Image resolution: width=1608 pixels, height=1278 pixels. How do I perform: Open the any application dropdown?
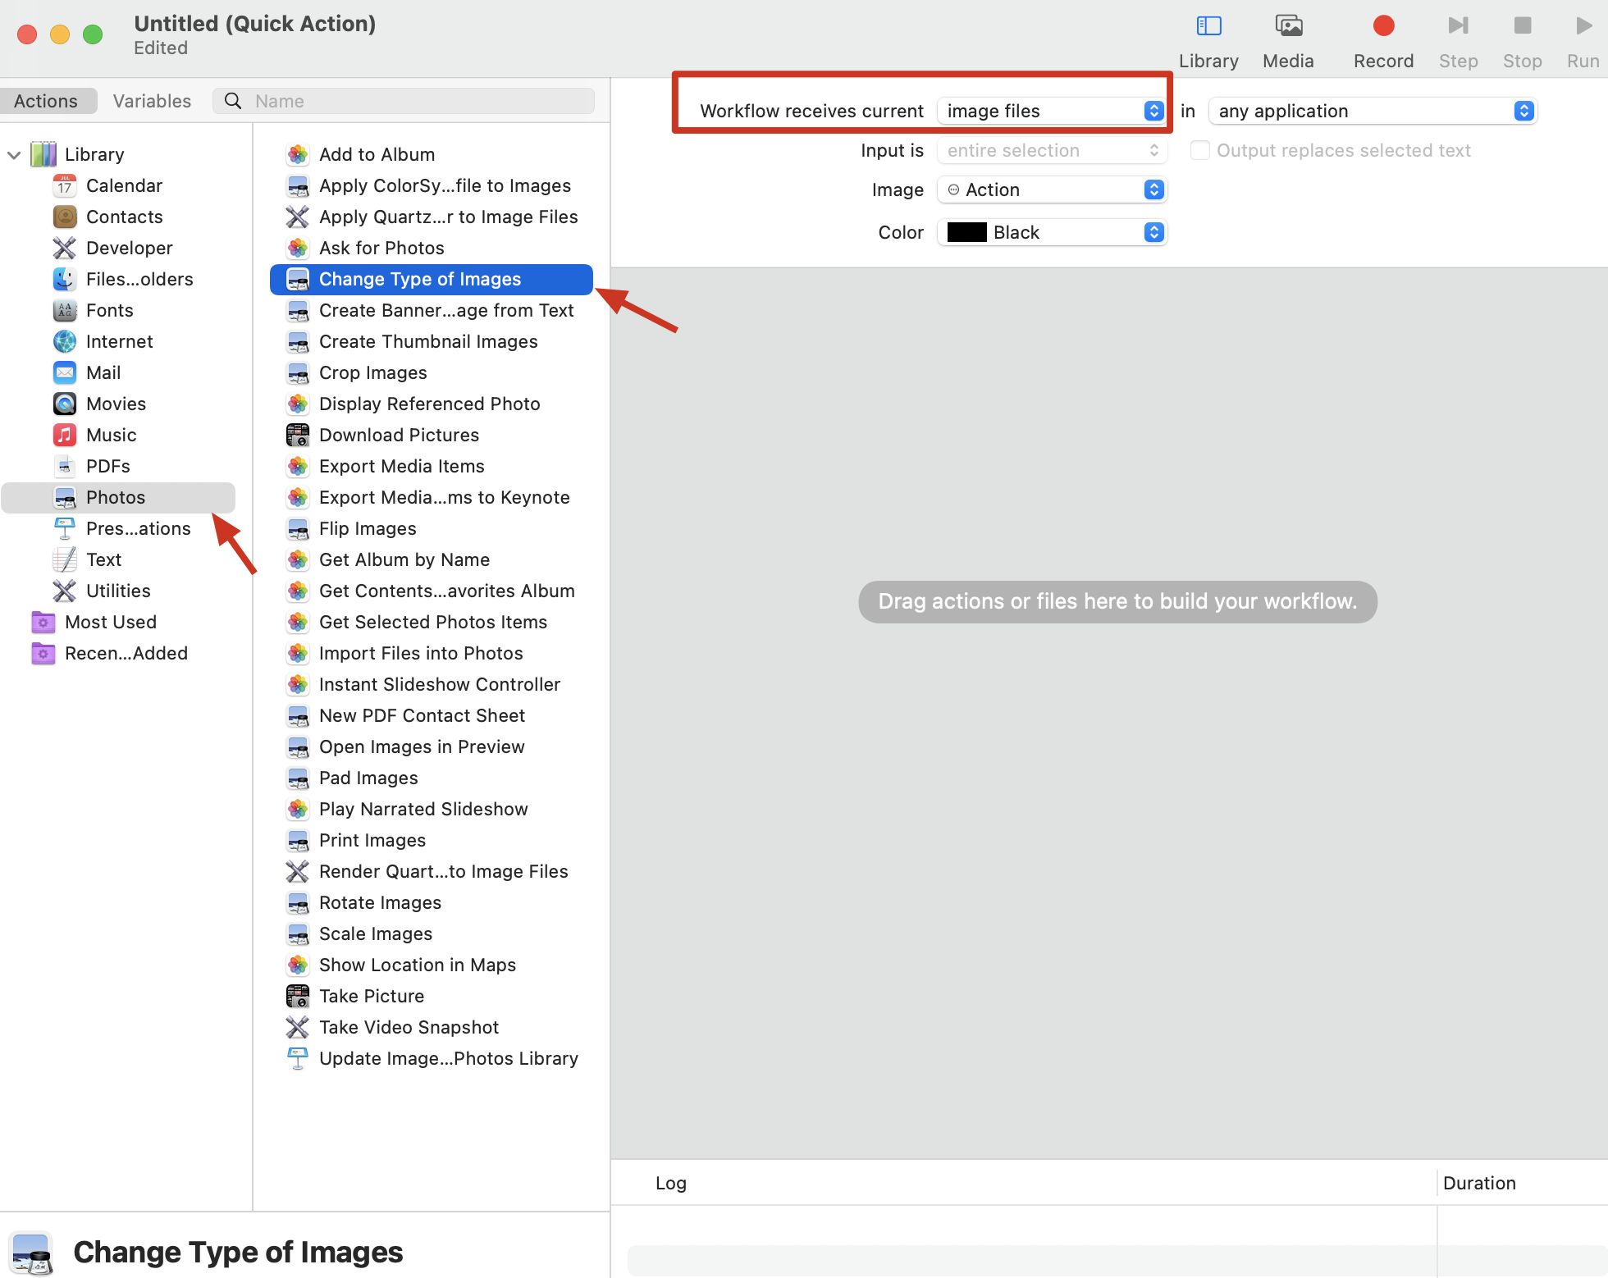1373,111
